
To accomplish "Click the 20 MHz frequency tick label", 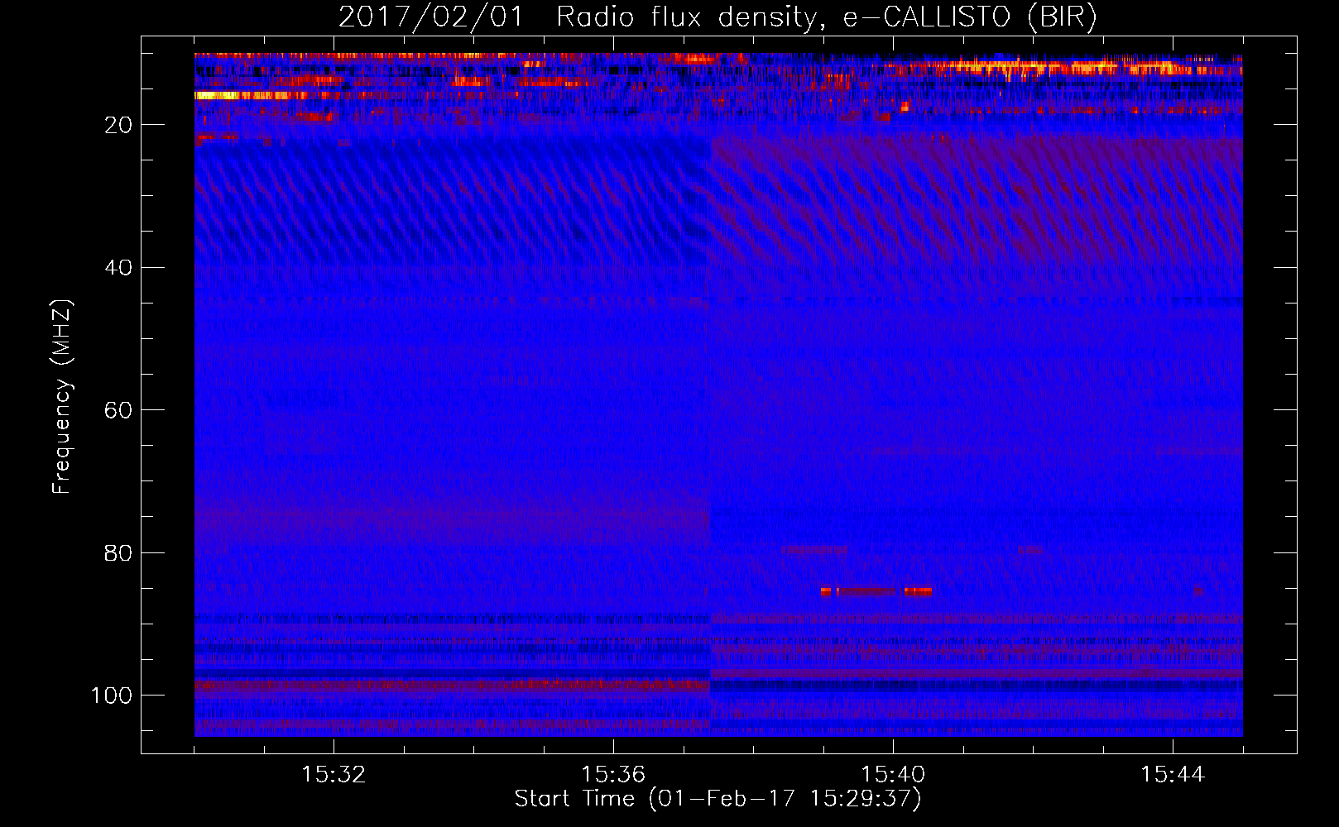I will (118, 125).
